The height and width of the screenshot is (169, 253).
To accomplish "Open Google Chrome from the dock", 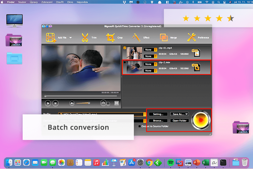I will (x=149, y=163).
